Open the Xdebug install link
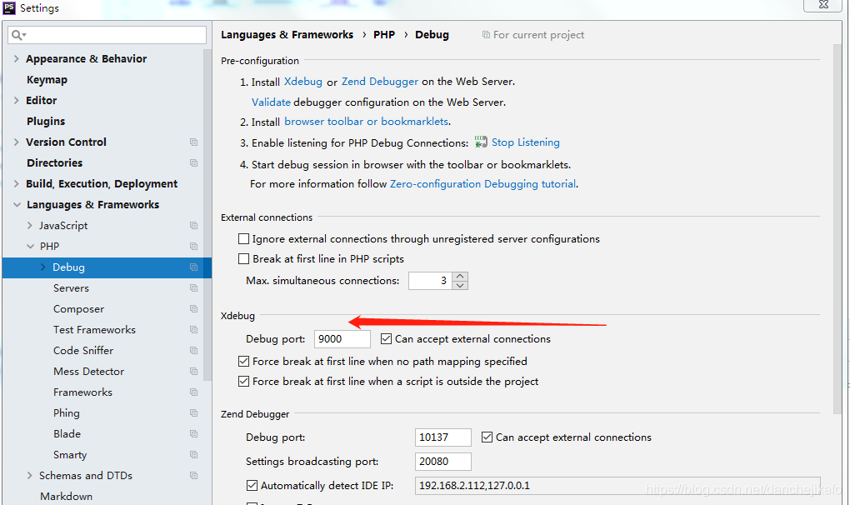 point(303,82)
